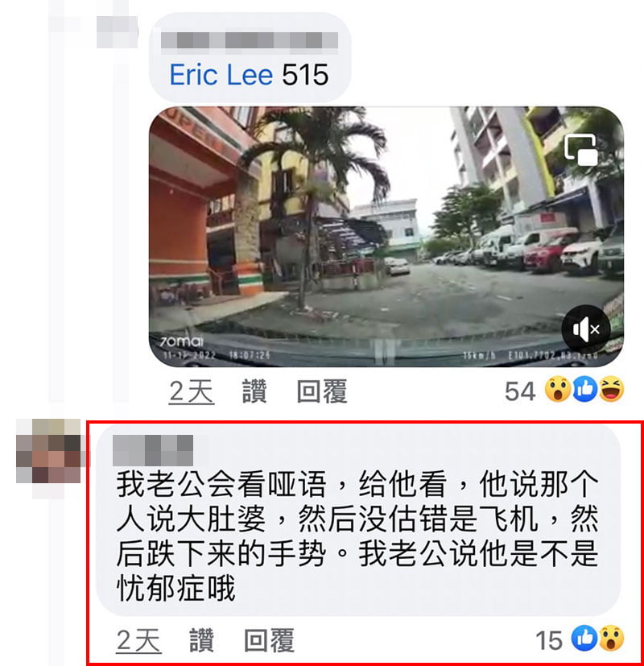The height and width of the screenshot is (666, 644).
Task: Click the thumbs-up reaction on video comment
Action: pos(585,389)
